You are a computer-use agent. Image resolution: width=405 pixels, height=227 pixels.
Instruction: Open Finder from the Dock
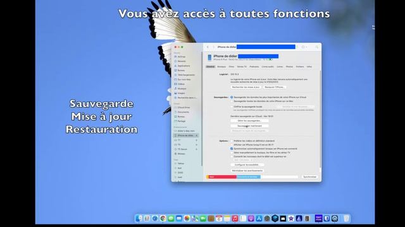[x=139, y=219]
